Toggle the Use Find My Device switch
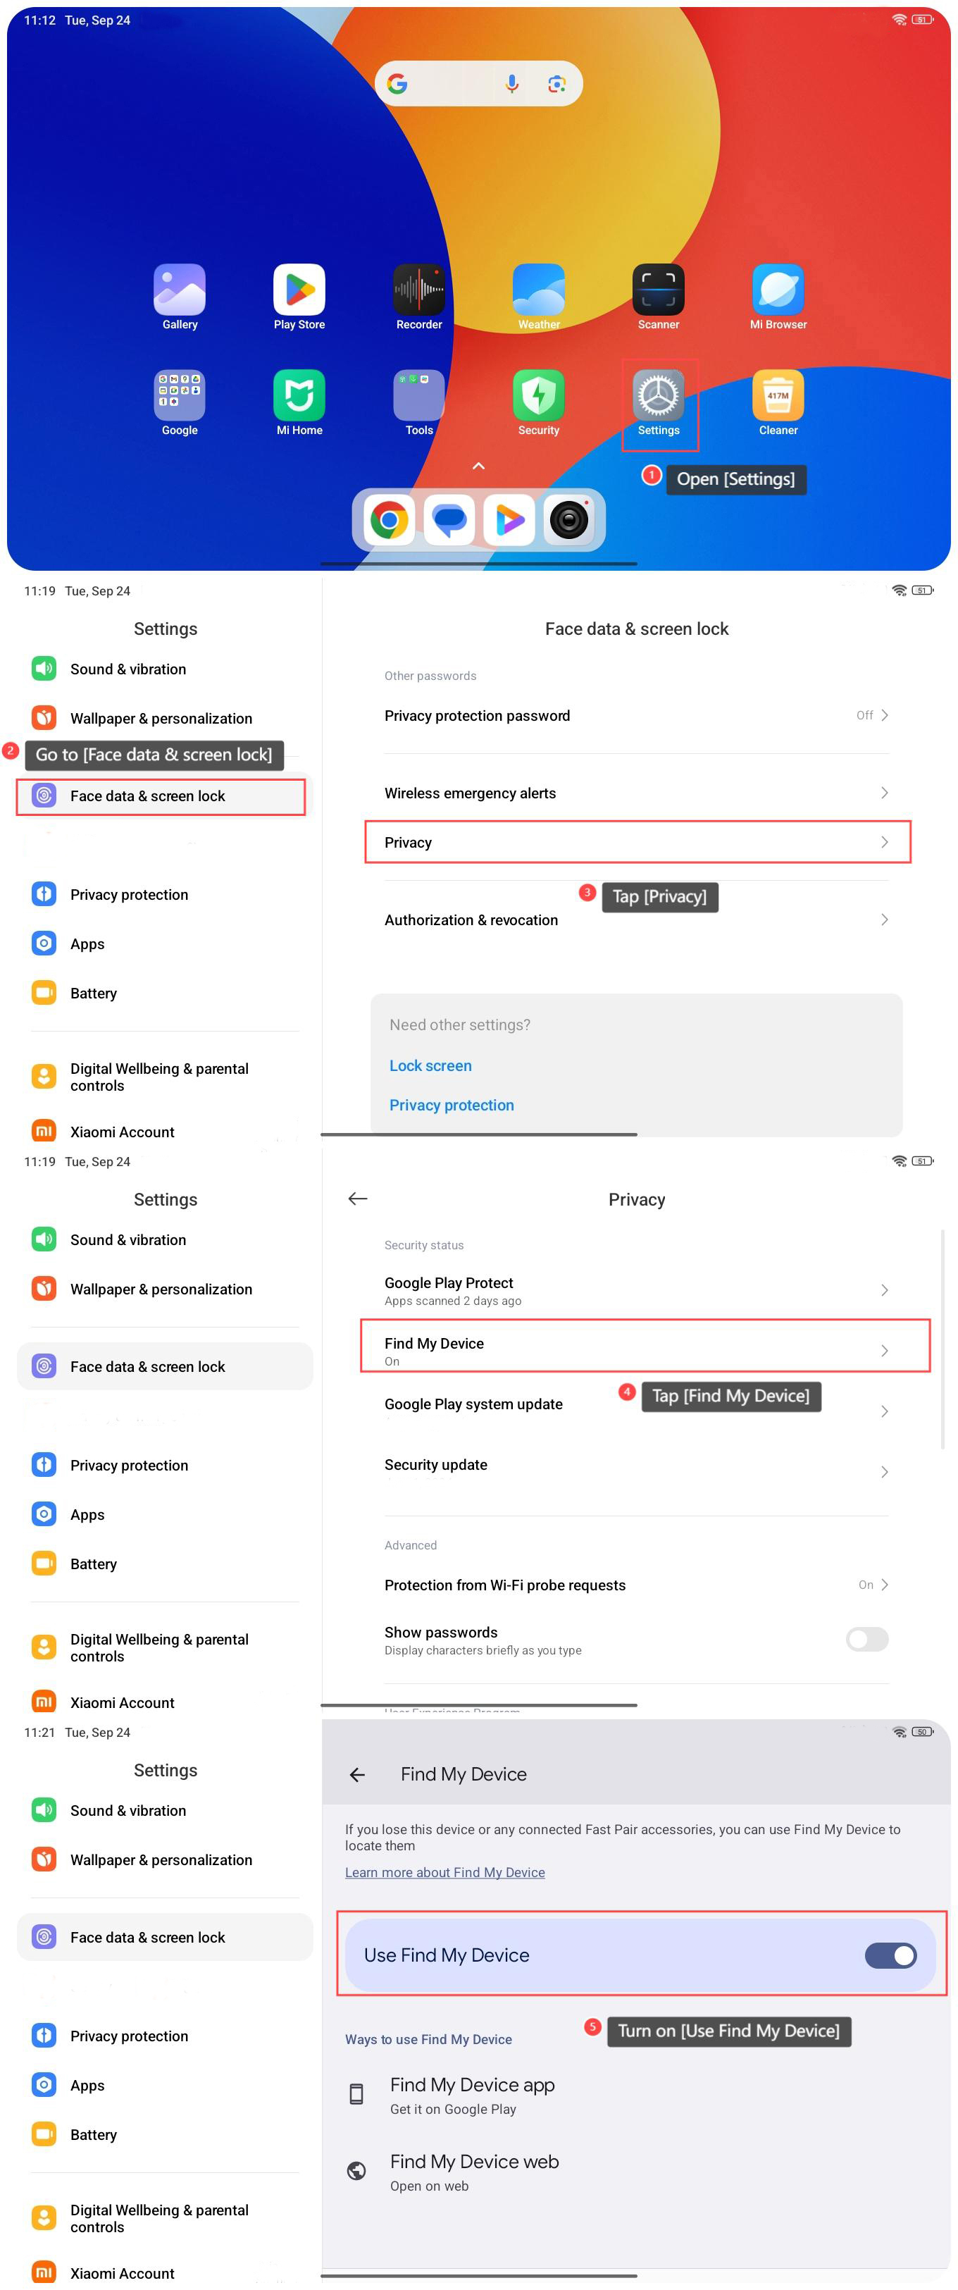The height and width of the screenshot is (2290, 958). point(890,1955)
